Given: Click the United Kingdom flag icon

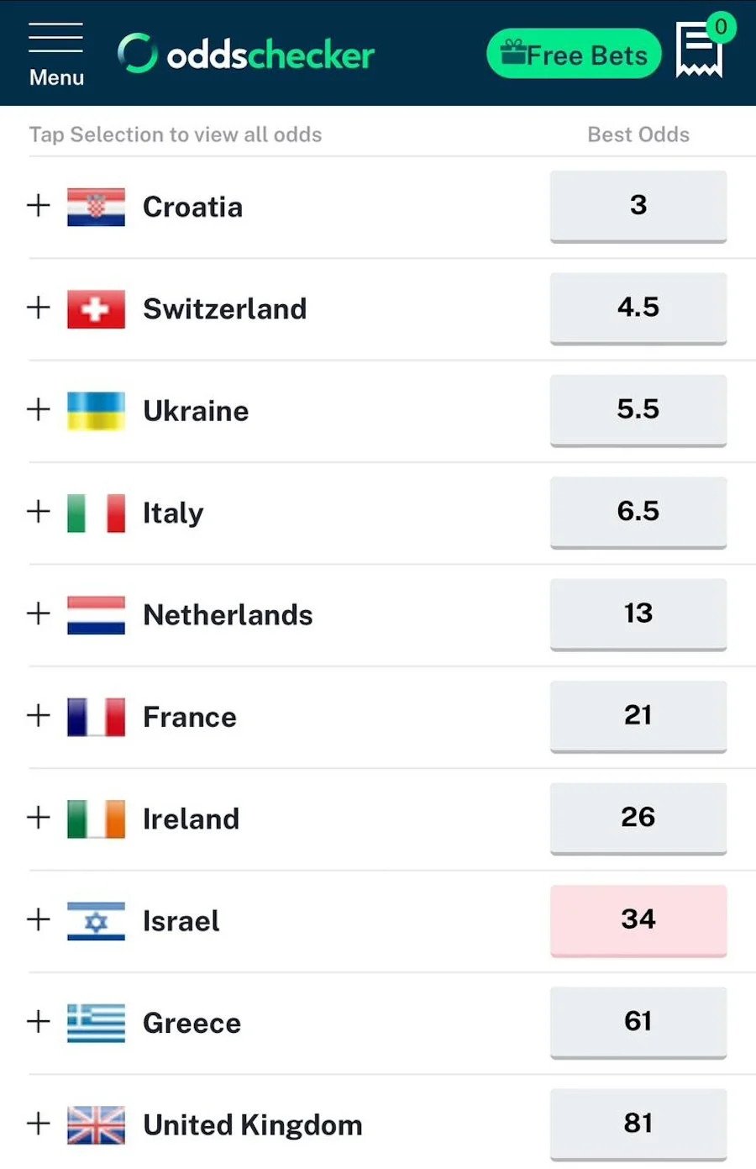Looking at the screenshot, I should click(96, 1124).
